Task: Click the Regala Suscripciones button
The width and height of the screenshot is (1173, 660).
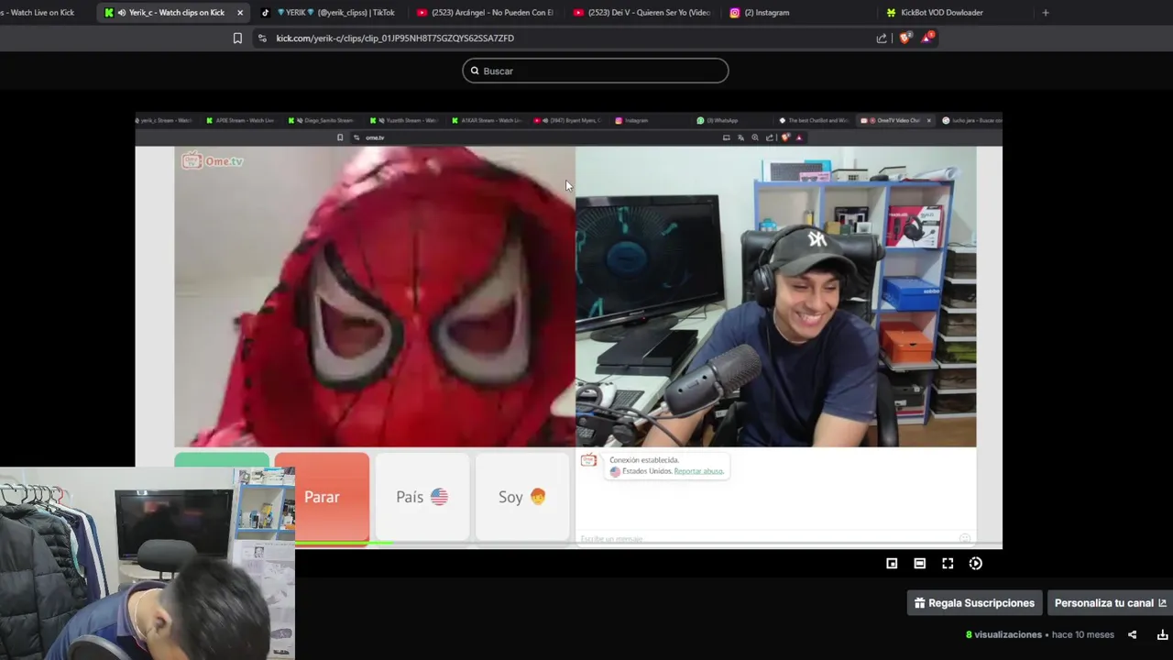Action: click(x=974, y=603)
